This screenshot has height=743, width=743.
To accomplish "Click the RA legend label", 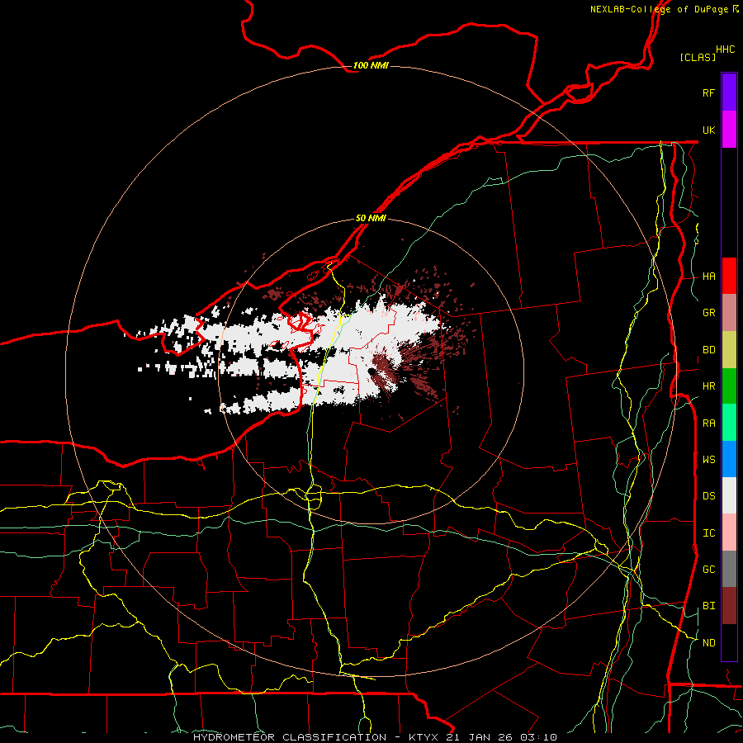I will (709, 423).
